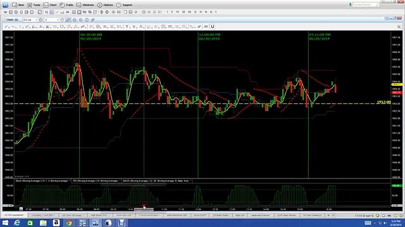Open the Tools menu
Image resolution: width=405 pixels, height=227 pixels.
click(34, 5)
